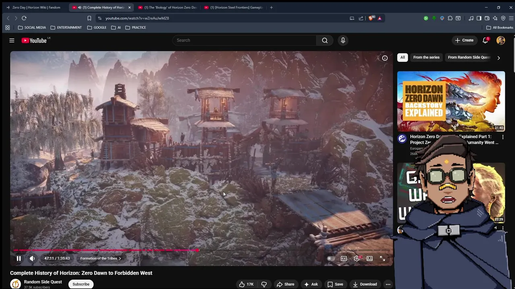Bookmark this page icon

pyautogui.click(x=89, y=18)
